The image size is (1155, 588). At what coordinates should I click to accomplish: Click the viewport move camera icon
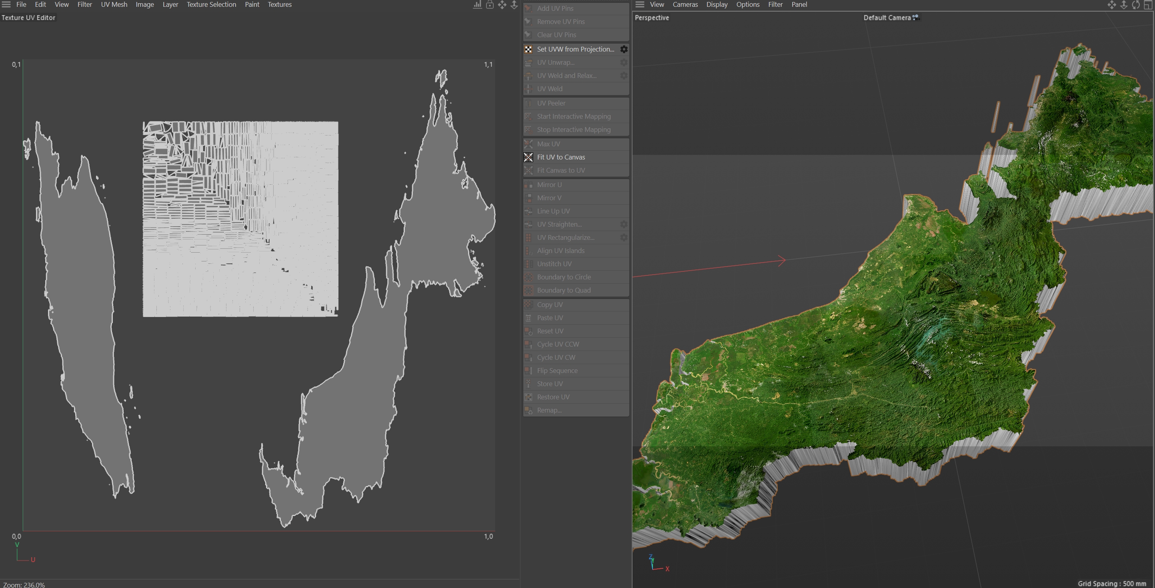tap(1111, 5)
